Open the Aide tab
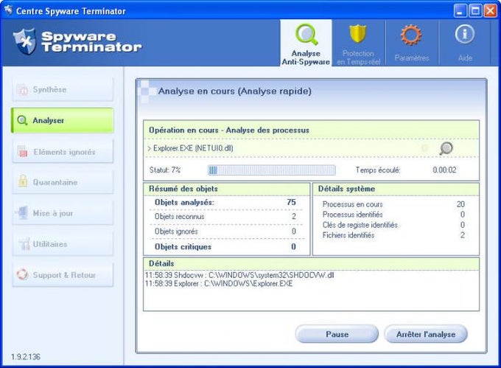This screenshot has width=501, height=368. tap(465, 43)
